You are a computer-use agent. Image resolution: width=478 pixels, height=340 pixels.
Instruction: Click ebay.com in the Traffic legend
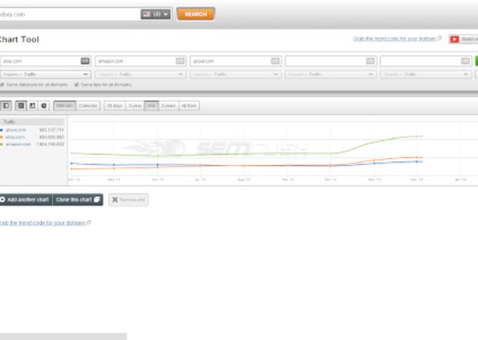[15, 137]
